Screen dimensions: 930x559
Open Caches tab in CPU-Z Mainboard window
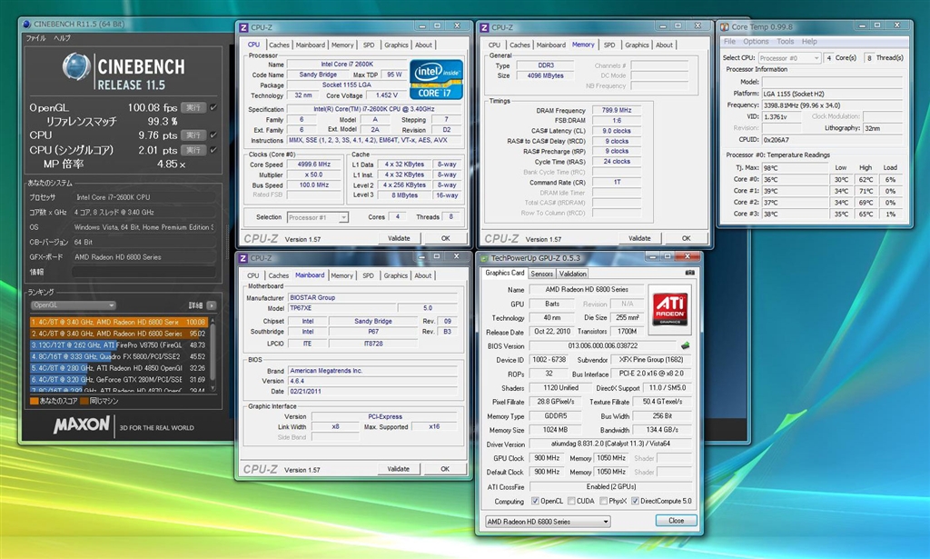tap(278, 275)
